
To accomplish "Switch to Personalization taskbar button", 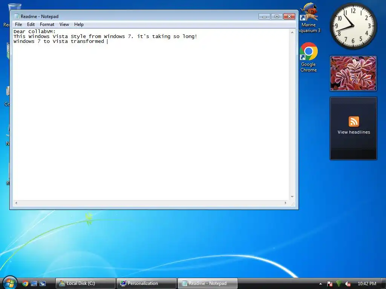I will [147, 283].
